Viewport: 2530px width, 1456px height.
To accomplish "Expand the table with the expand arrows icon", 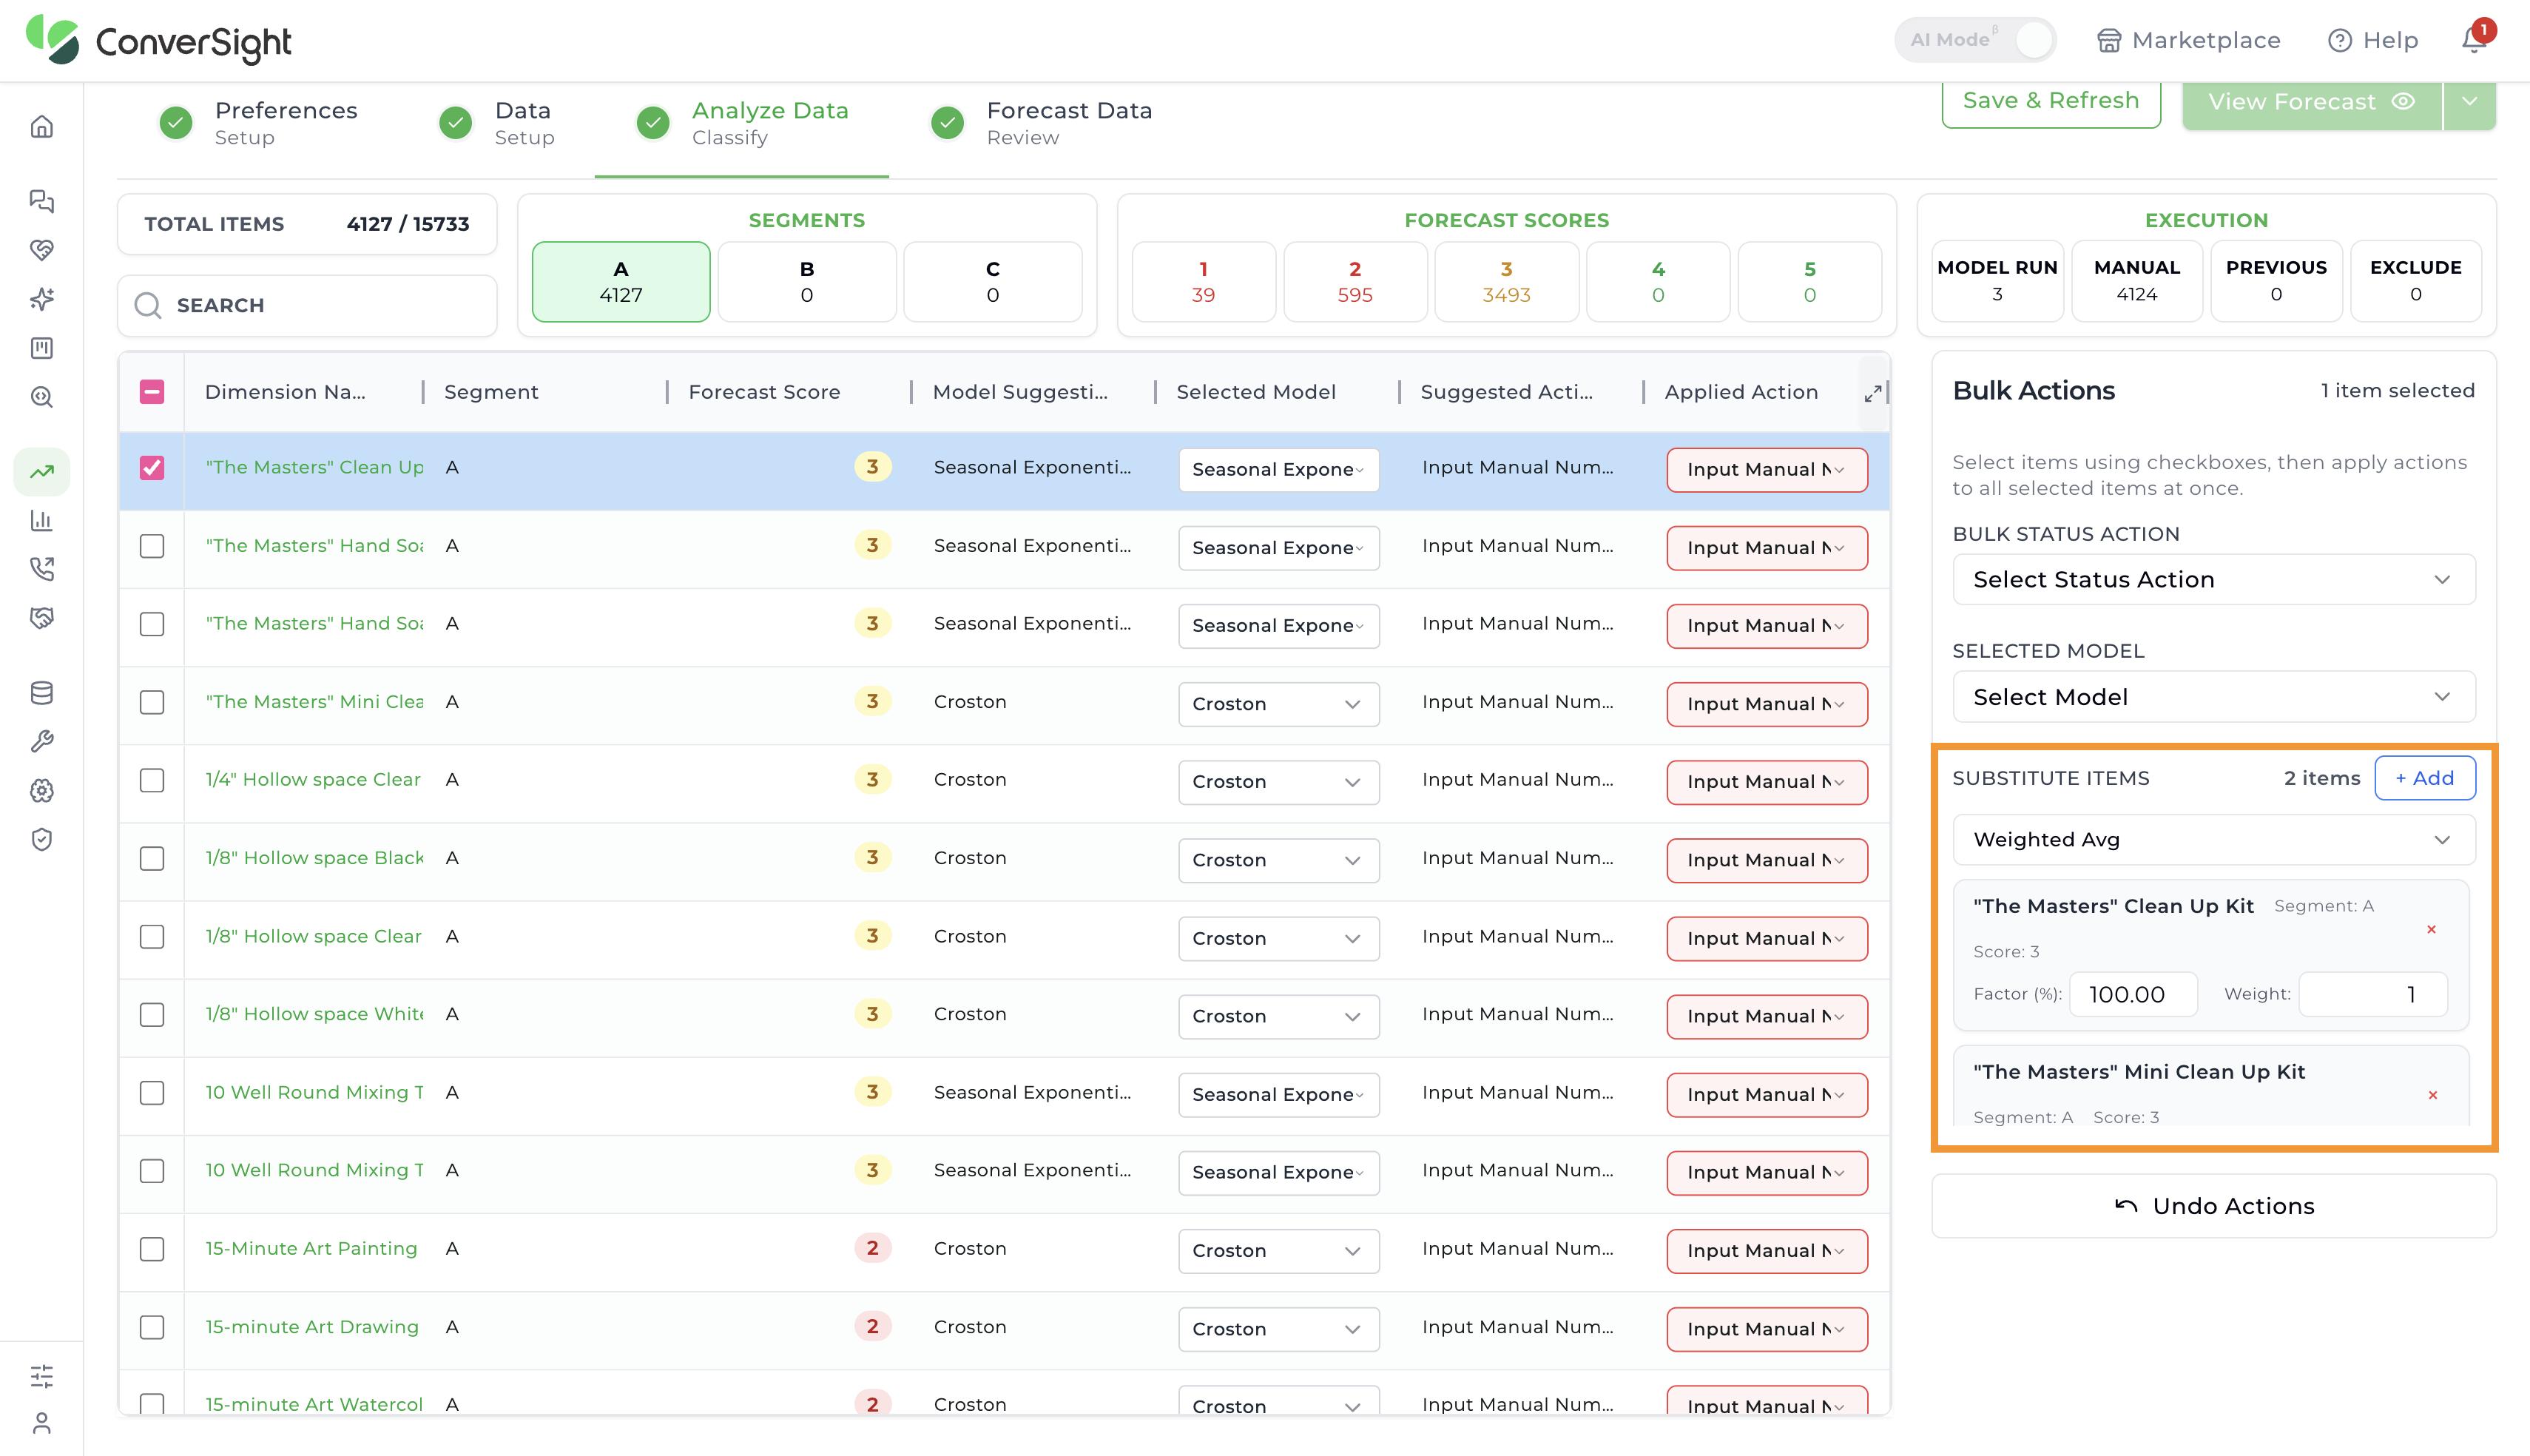I will (x=1872, y=394).
